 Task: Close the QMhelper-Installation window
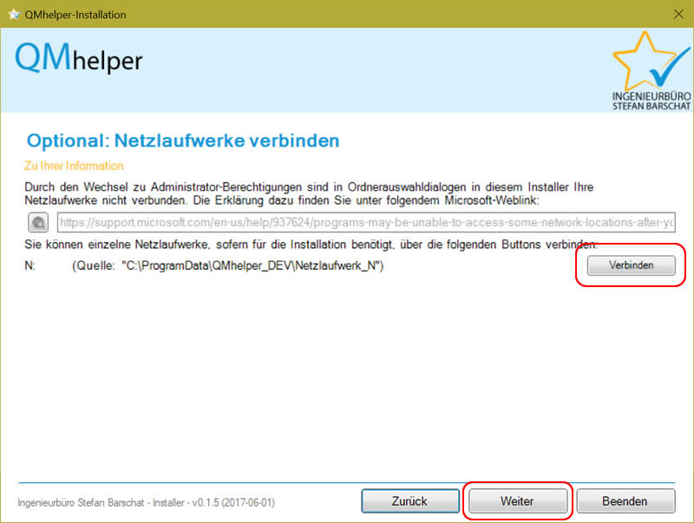click(x=678, y=14)
